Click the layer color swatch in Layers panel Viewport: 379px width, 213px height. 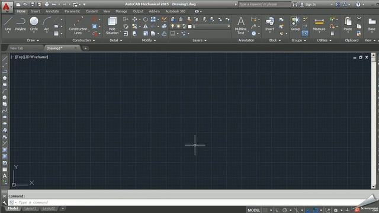pyautogui.click(x=189, y=27)
